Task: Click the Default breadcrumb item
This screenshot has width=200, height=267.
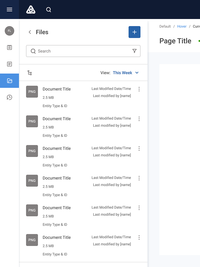Action: pos(165,26)
